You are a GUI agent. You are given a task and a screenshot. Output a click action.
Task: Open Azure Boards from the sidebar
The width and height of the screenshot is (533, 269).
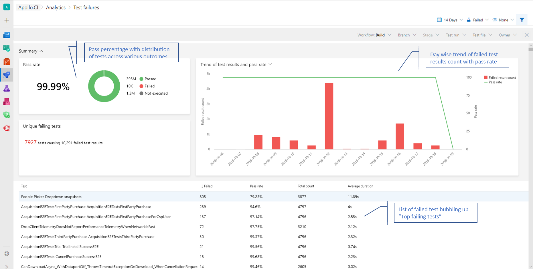click(x=7, y=48)
